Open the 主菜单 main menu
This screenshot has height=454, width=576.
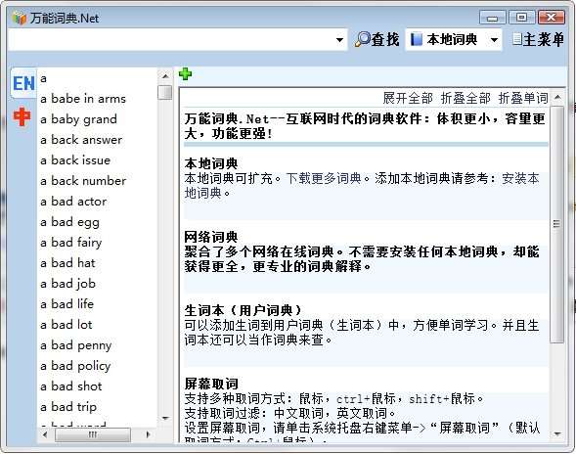538,39
